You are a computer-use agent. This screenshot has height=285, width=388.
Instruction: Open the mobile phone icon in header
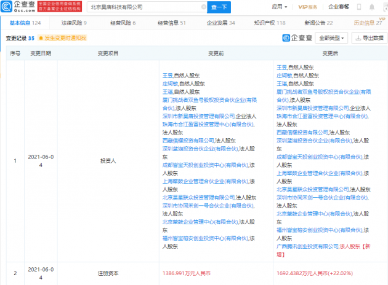[359, 7]
